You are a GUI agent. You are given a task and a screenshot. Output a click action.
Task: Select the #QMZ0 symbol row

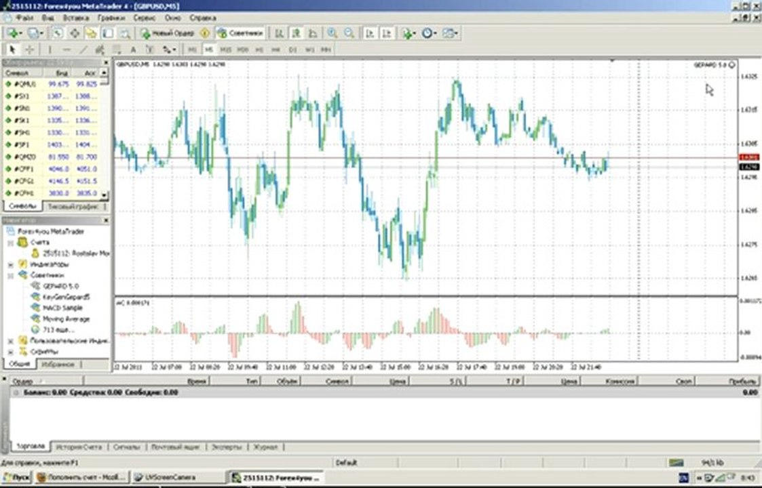tap(51, 157)
